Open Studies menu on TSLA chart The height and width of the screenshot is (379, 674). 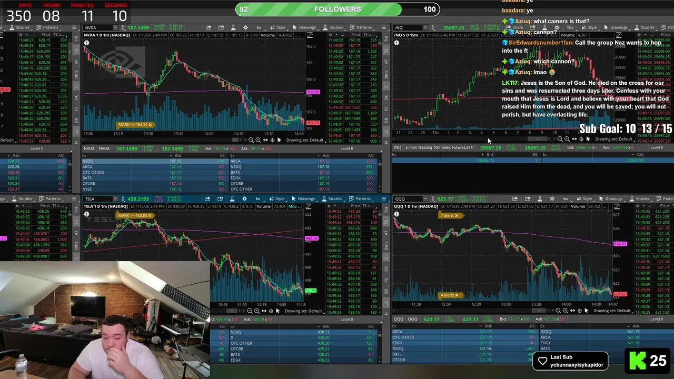click(332, 199)
